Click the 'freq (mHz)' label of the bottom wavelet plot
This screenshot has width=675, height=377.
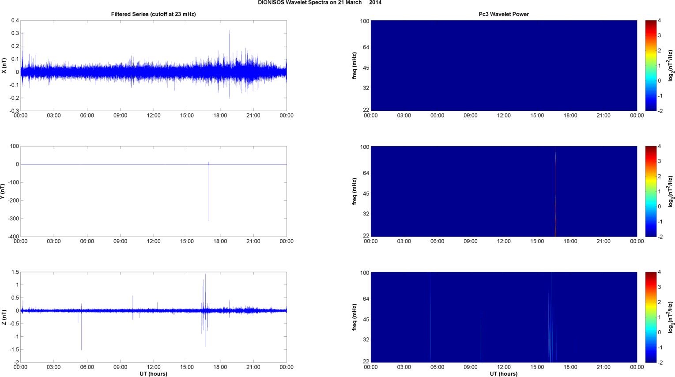pyautogui.click(x=354, y=317)
